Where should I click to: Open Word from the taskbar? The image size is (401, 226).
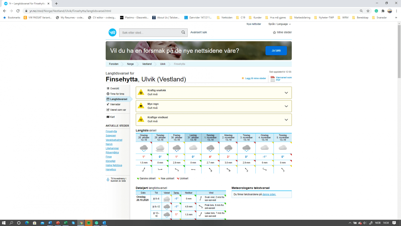pyautogui.click(x=50, y=223)
